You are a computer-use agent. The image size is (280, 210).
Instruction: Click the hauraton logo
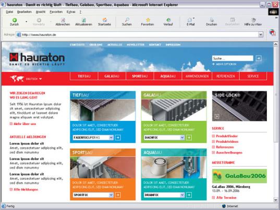37,59
